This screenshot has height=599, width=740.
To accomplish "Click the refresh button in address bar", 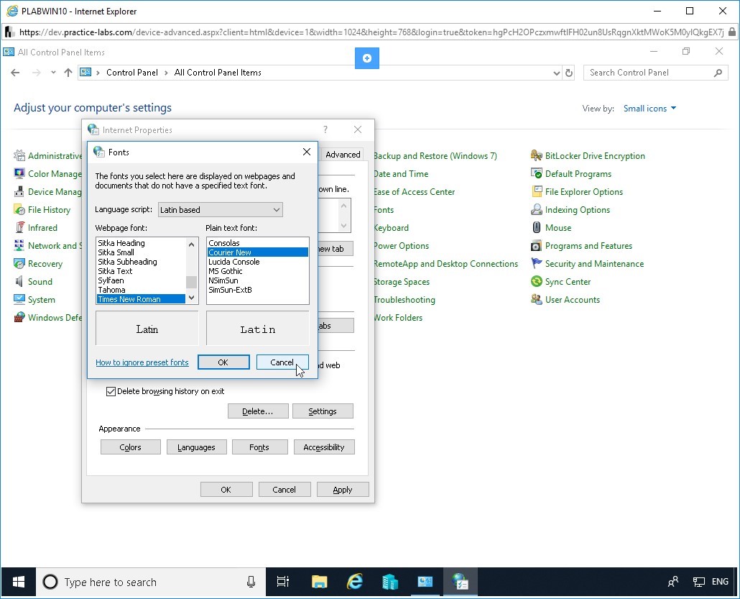I will (x=569, y=73).
